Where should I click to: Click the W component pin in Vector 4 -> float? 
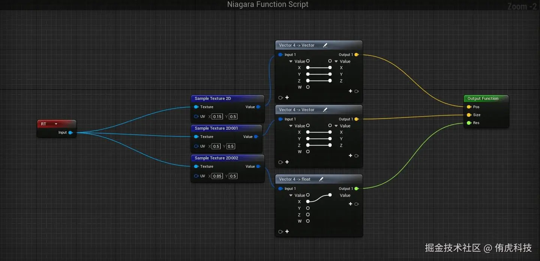pyautogui.click(x=308, y=221)
